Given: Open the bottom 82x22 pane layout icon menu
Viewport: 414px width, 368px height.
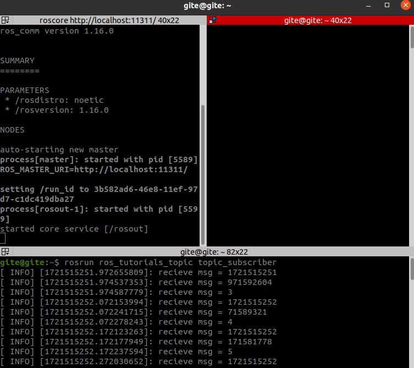Looking at the screenshot, I should point(5,252).
